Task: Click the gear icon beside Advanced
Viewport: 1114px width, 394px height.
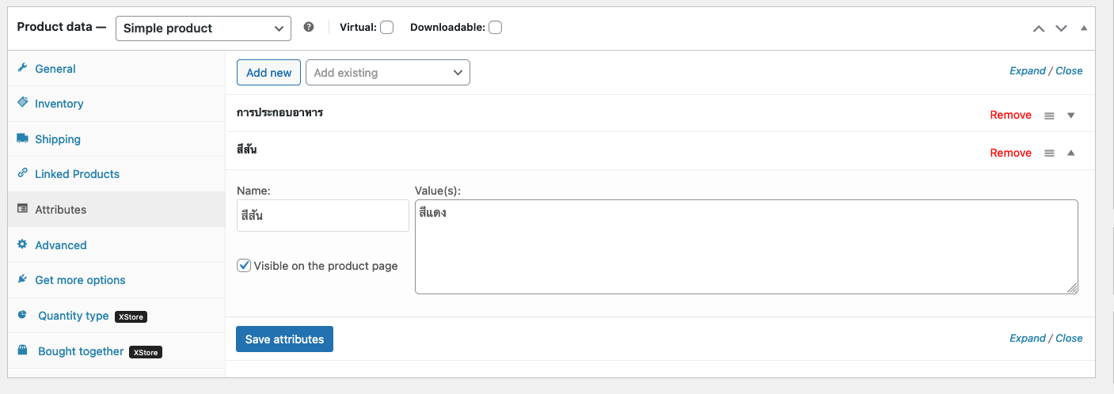Action: pyautogui.click(x=22, y=244)
